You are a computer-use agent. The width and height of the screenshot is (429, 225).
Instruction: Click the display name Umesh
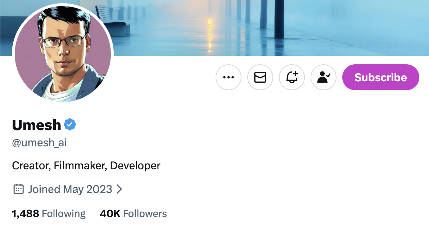point(36,125)
